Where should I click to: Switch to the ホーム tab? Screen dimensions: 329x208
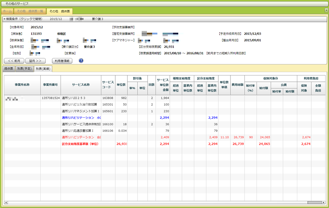(x=7, y=11)
